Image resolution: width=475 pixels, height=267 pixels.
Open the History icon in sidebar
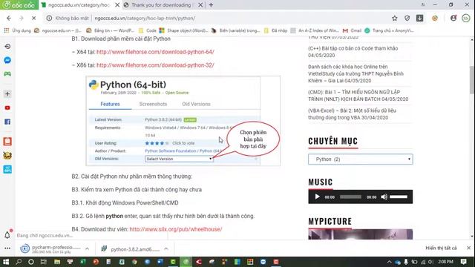[x=7, y=46]
